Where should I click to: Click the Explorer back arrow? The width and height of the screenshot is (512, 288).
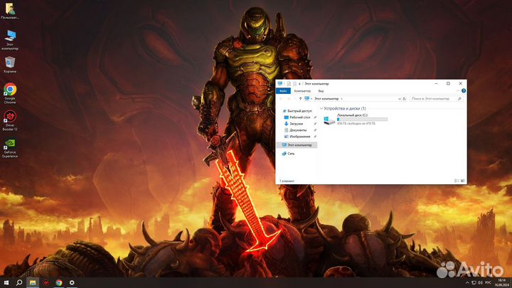pos(281,99)
